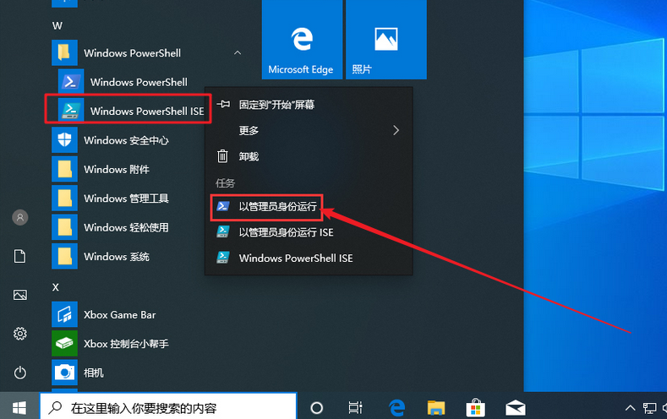
Task: Launch Xbox 控制台小帮手 icon
Action: pyautogui.click(x=64, y=343)
